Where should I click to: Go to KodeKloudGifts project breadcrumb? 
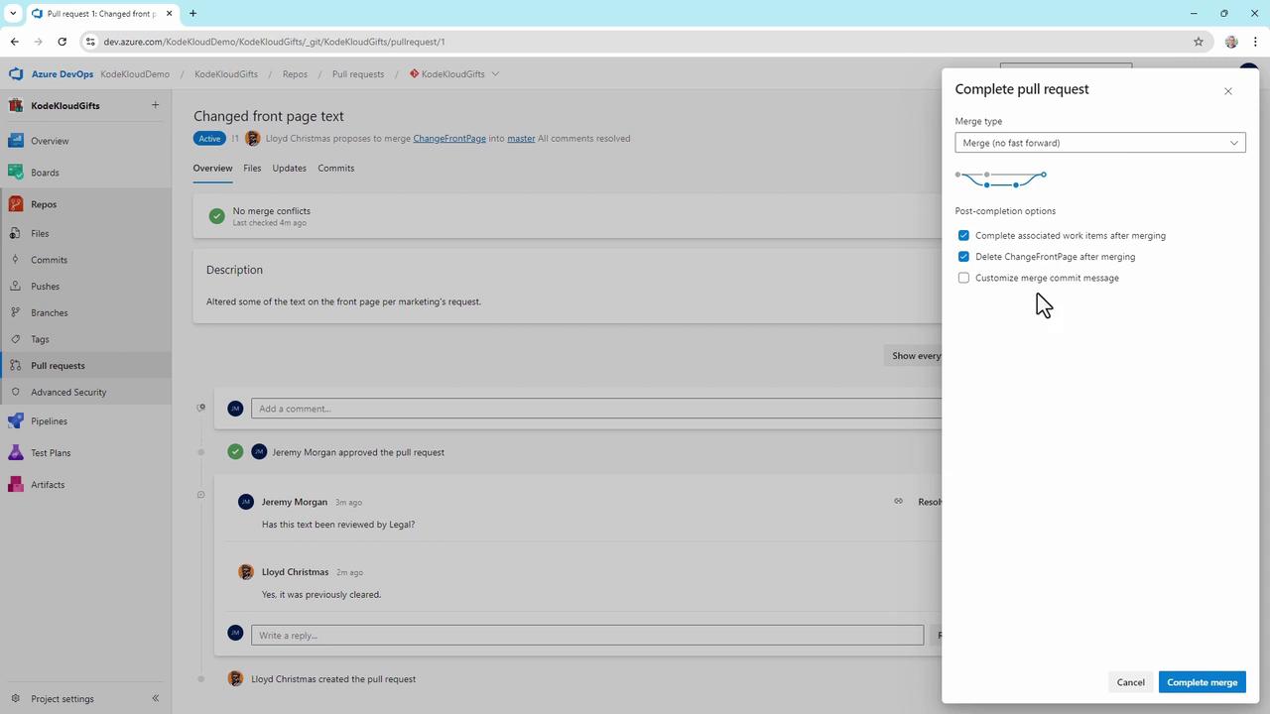coord(226,74)
